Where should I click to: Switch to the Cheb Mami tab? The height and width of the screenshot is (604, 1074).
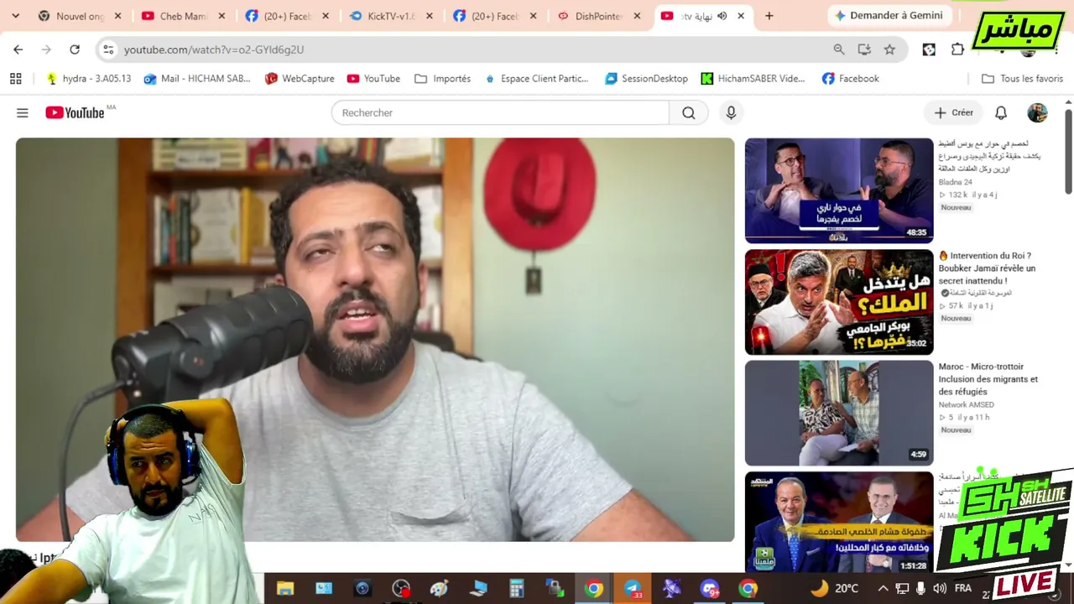coord(184,16)
